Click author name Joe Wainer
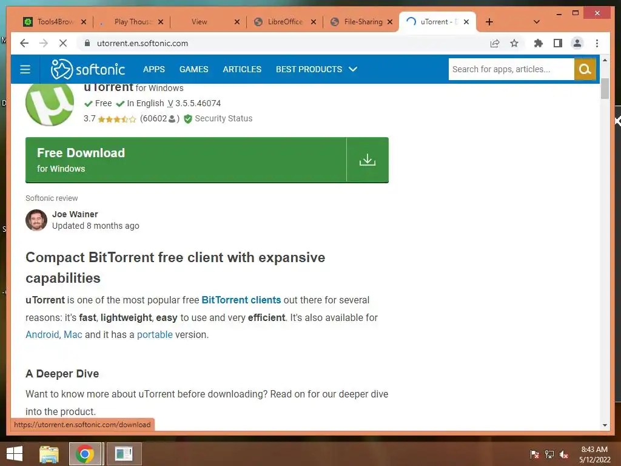The image size is (621, 466). pos(75,214)
